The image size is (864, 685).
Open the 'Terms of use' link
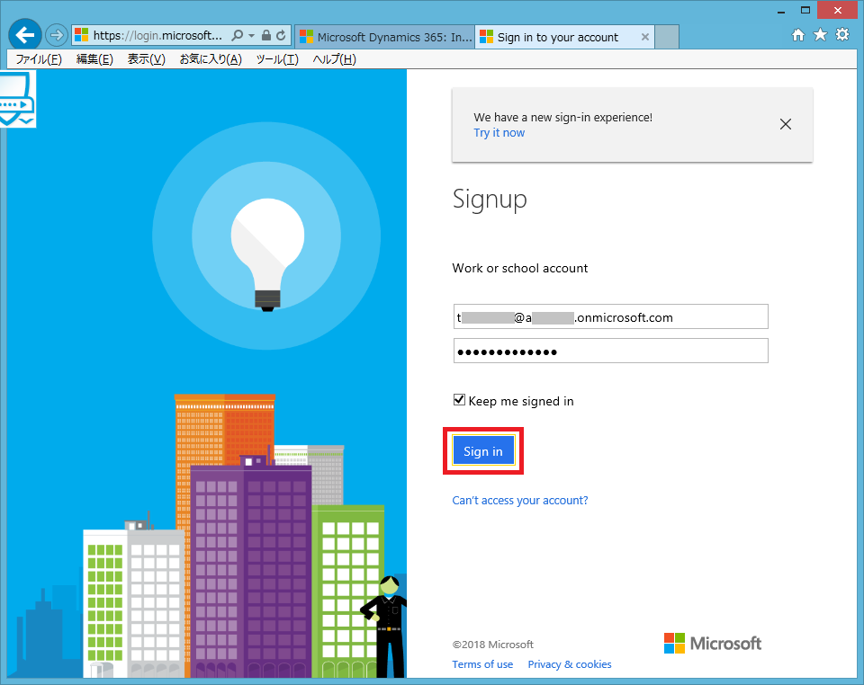coord(482,664)
